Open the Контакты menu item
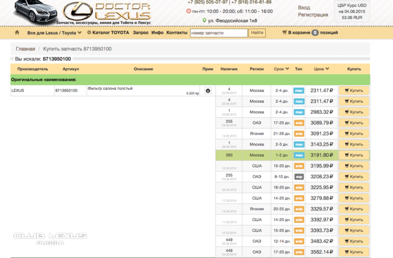393x258 pixels. tap(177, 33)
